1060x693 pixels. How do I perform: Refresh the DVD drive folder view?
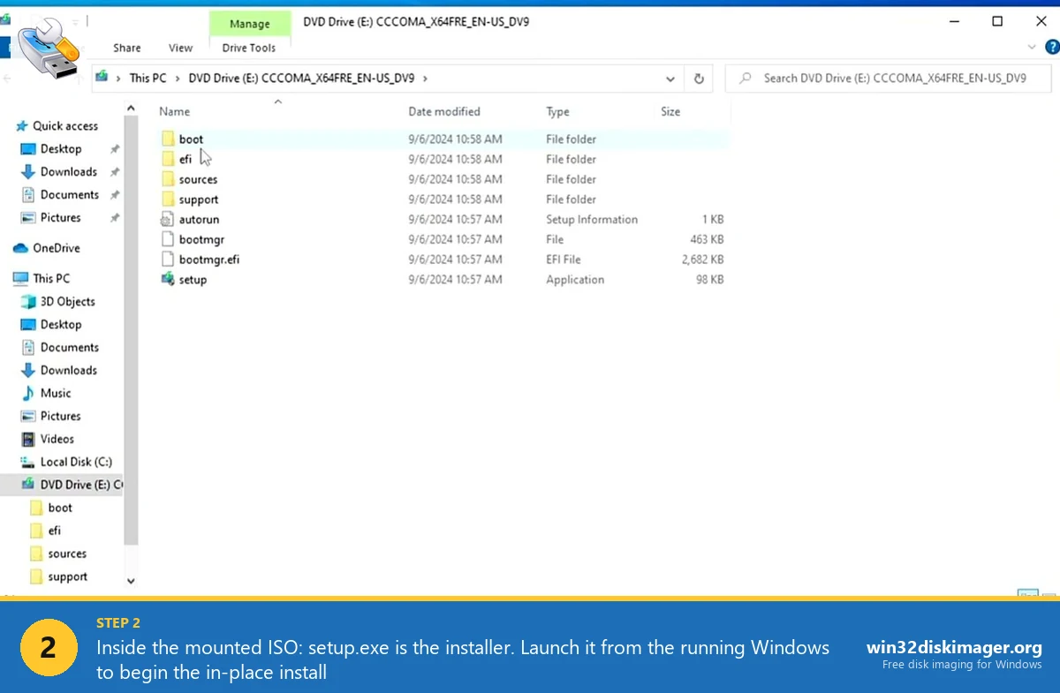(x=698, y=78)
